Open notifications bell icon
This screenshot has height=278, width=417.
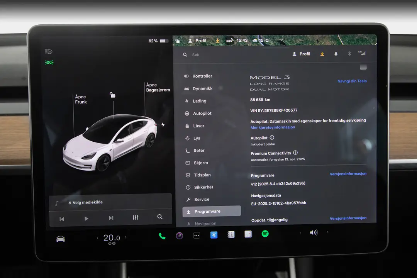336,54
